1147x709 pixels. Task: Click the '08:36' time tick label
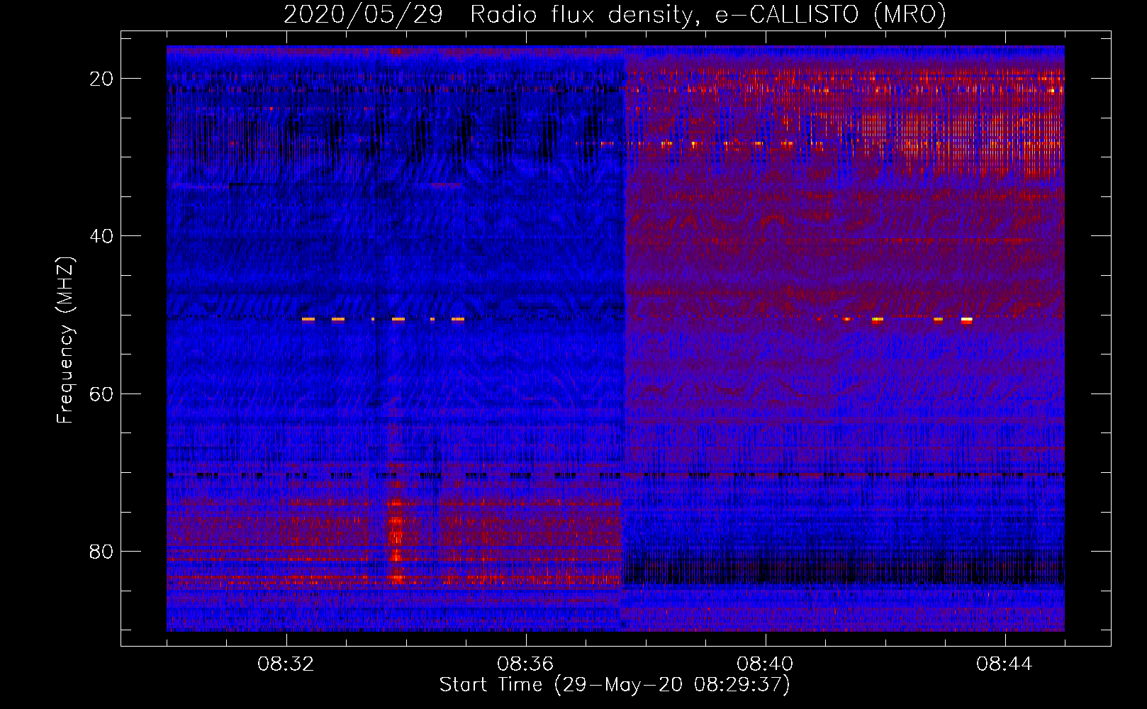point(525,664)
